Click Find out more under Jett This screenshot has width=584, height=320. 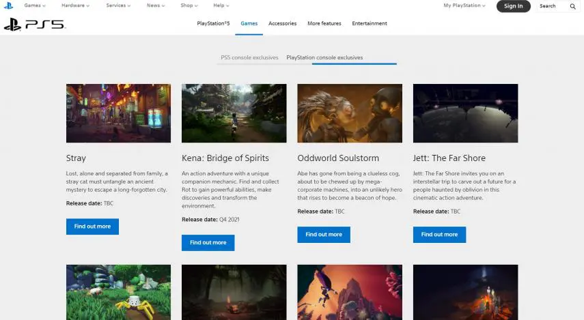[x=439, y=235]
